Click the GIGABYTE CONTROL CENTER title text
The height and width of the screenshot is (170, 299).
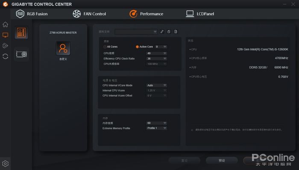41,4
